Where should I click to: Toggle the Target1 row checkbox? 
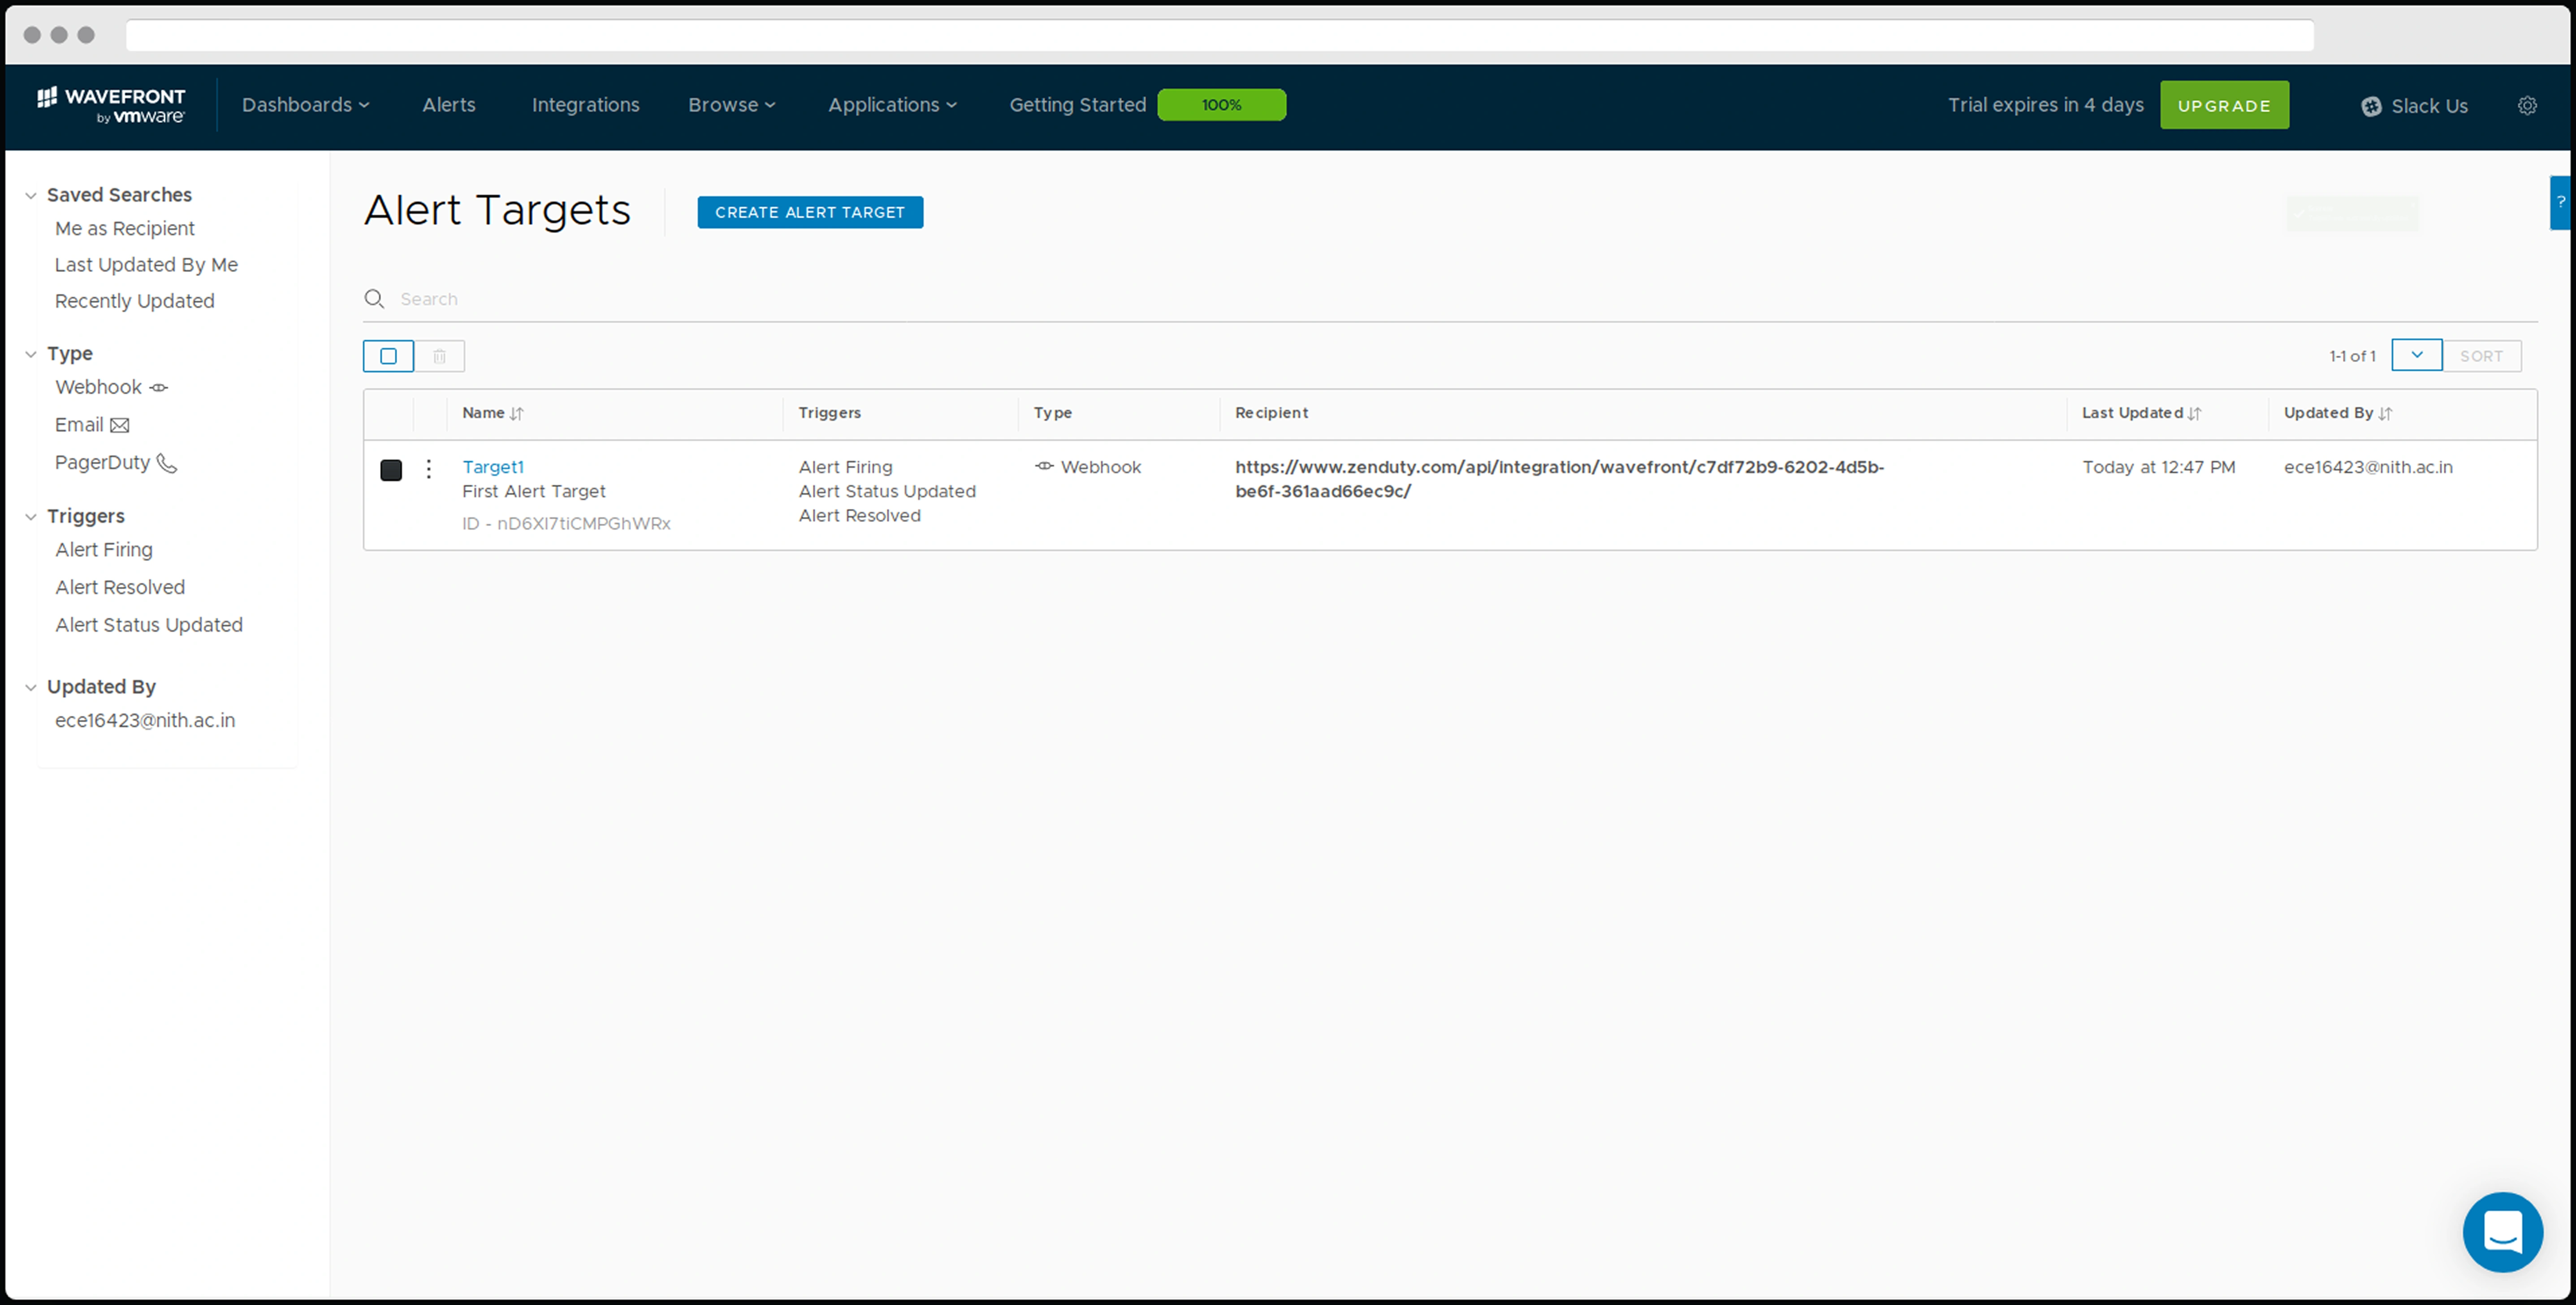tap(391, 470)
